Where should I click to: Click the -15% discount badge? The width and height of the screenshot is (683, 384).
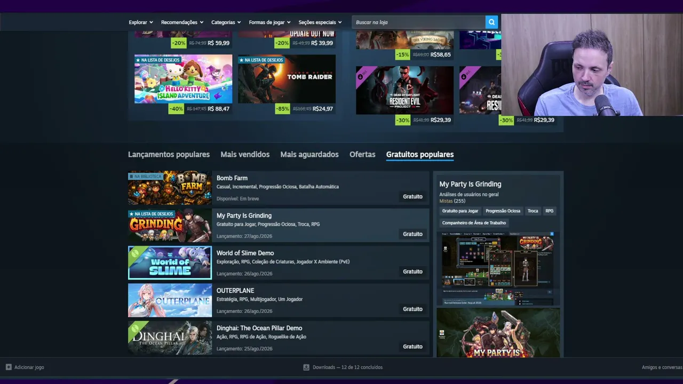point(402,54)
